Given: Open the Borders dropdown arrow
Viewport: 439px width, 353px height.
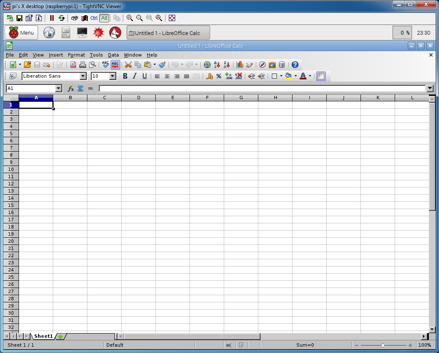Looking at the screenshot, I should 281,76.
